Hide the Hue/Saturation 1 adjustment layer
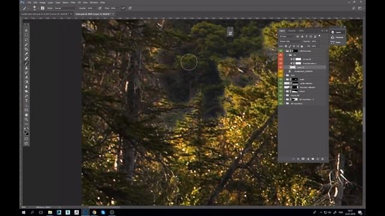385x216 pixels. coord(281,64)
